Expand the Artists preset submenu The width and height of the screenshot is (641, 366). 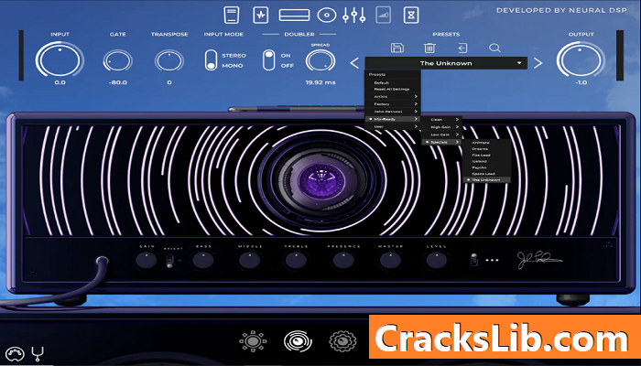tap(393, 97)
